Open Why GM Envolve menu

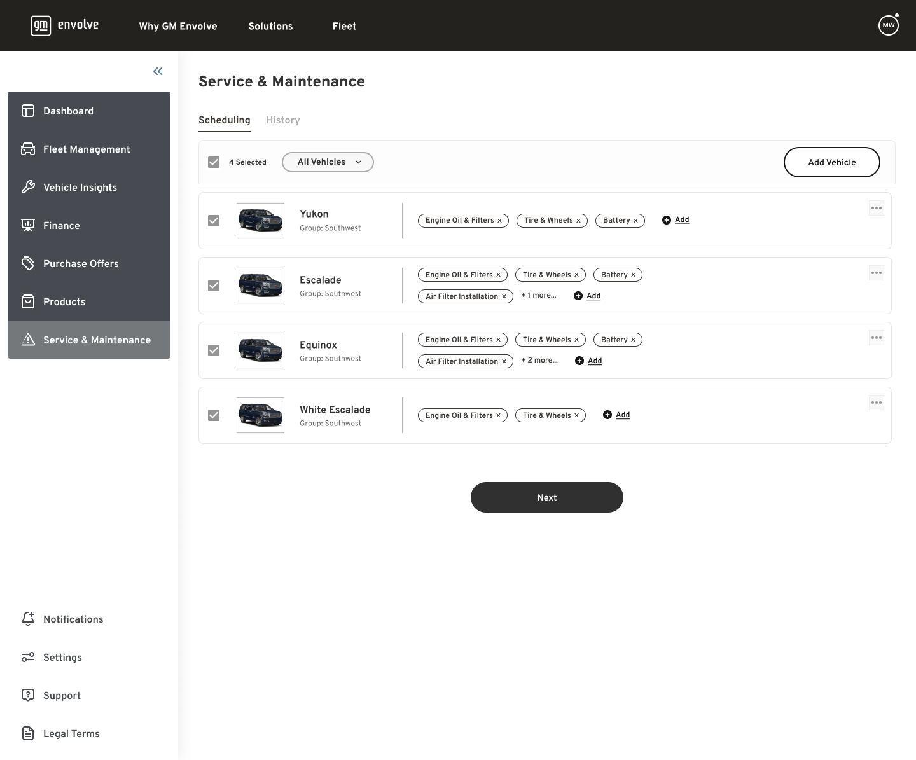178,26
